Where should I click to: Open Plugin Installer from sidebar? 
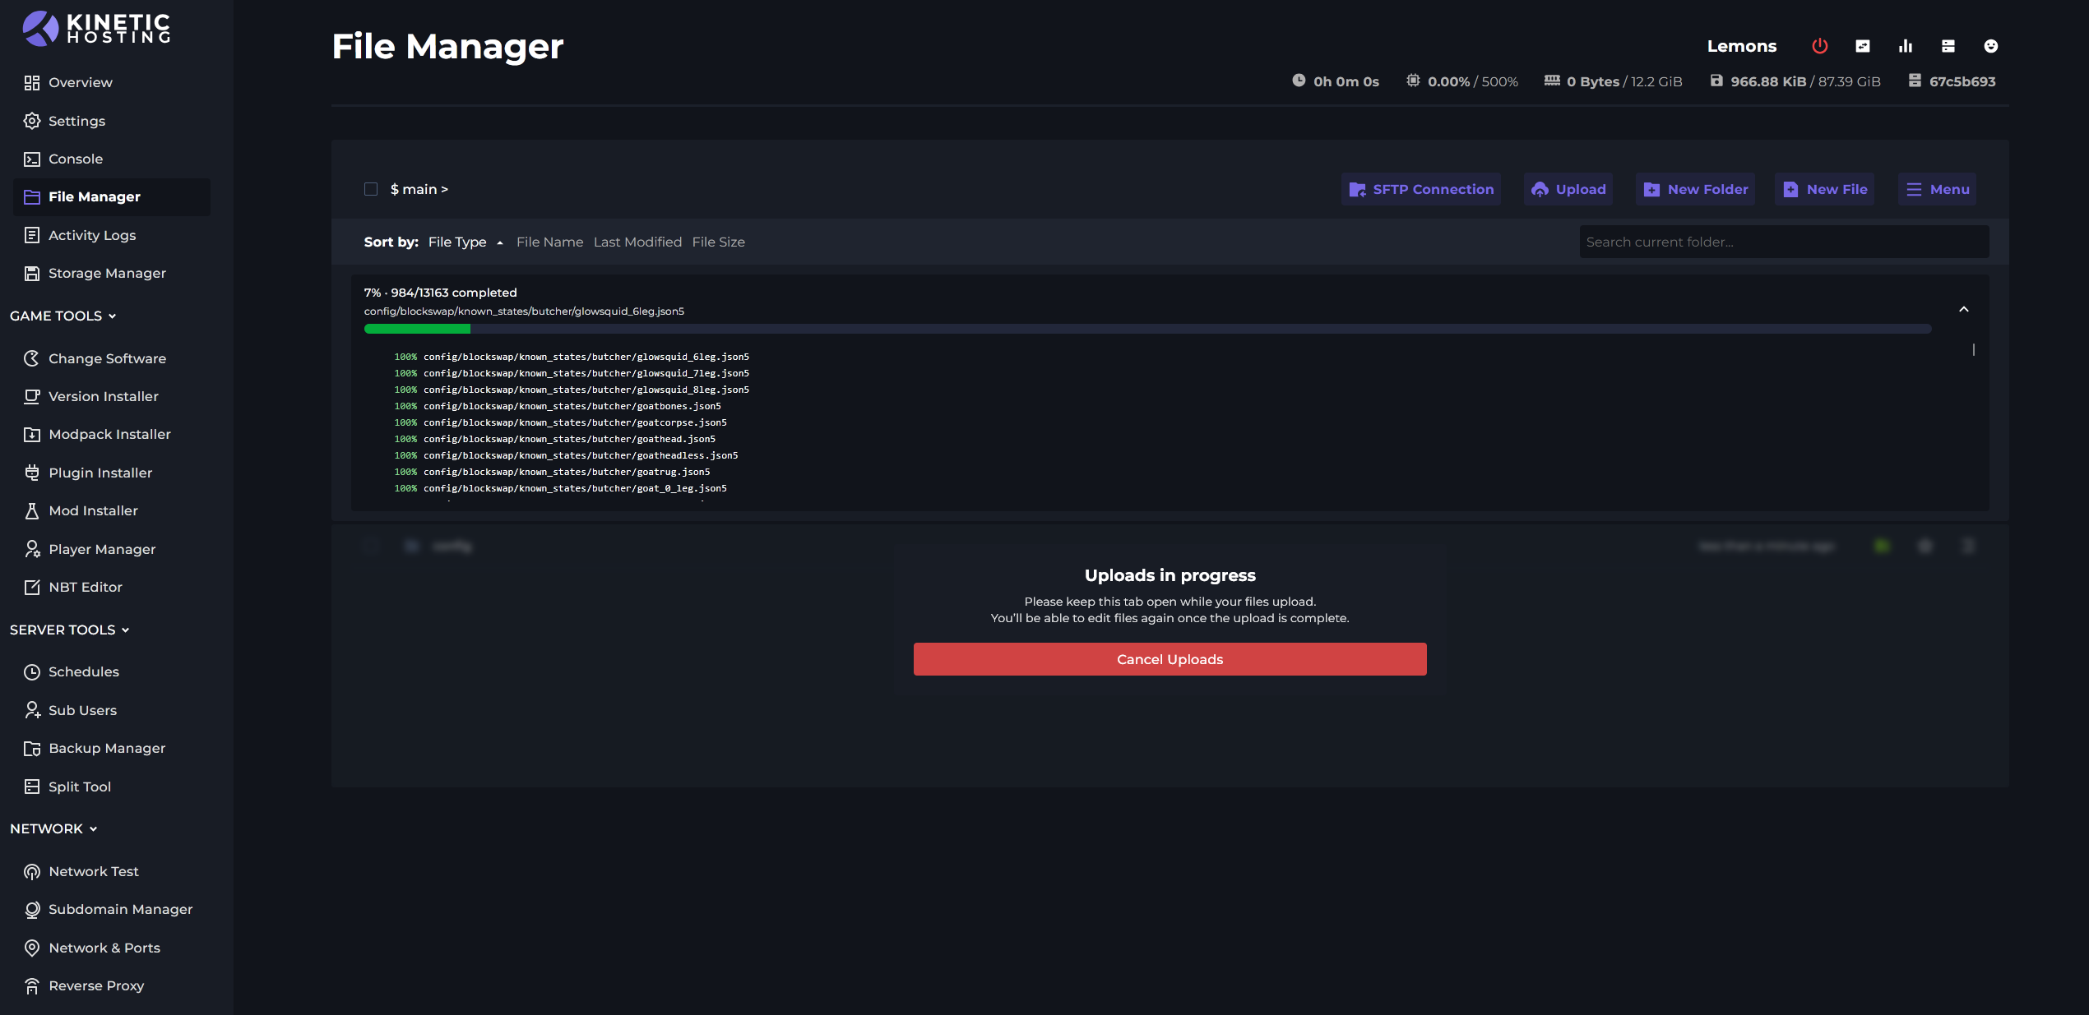click(100, 473)
